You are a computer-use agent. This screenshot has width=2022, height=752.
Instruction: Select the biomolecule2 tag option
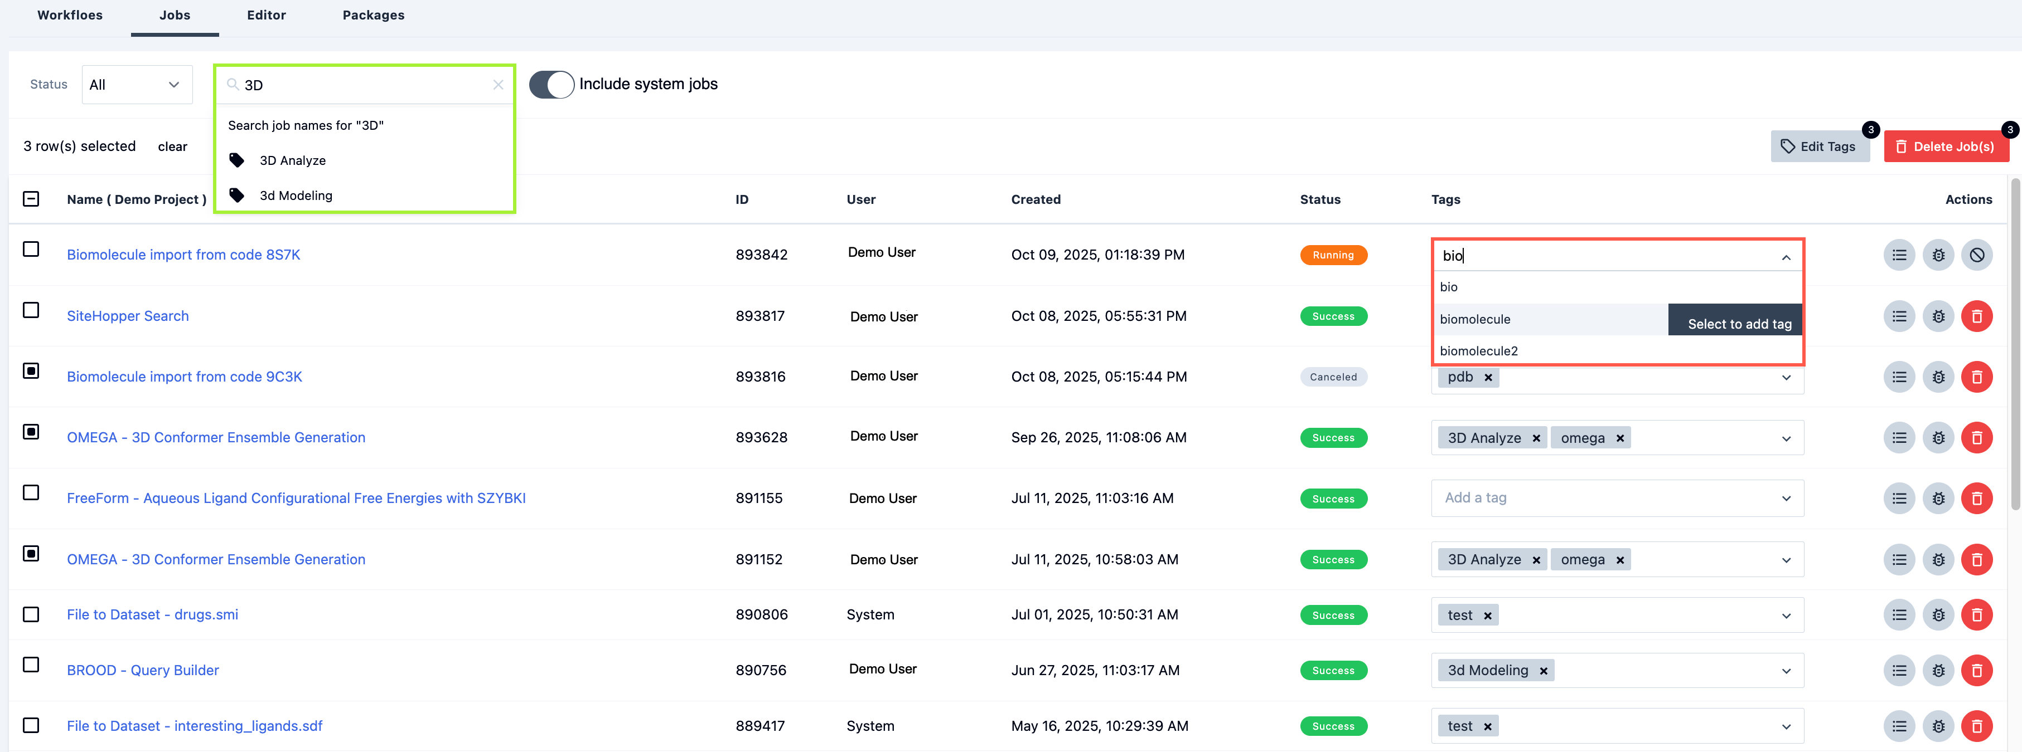[x=1478, y=351]
